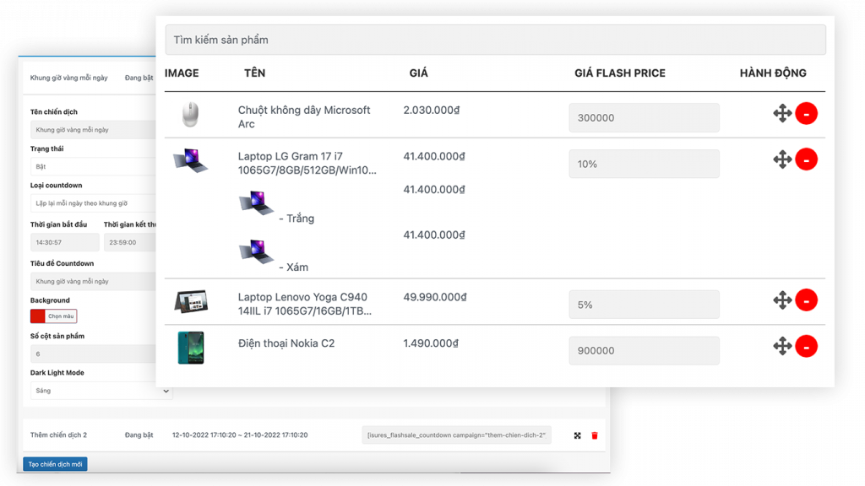
Task: Click flash price field showing 300000
Action: 644,118
